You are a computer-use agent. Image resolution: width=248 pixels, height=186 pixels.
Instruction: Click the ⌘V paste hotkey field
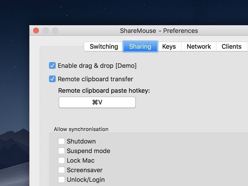[x=97, y=103]
